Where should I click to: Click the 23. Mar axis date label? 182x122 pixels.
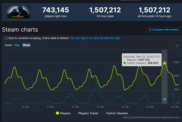[100, 107]
